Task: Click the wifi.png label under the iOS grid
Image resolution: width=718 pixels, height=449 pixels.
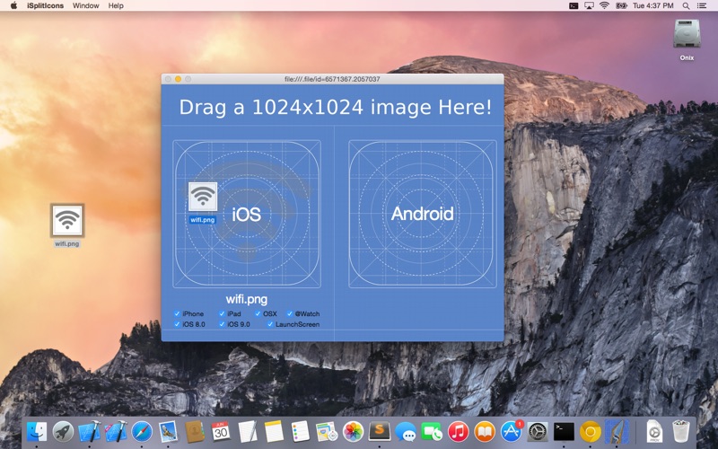Action: [x=246, y=300]
